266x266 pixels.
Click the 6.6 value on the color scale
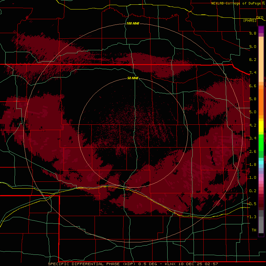click(x=253, y=86)
